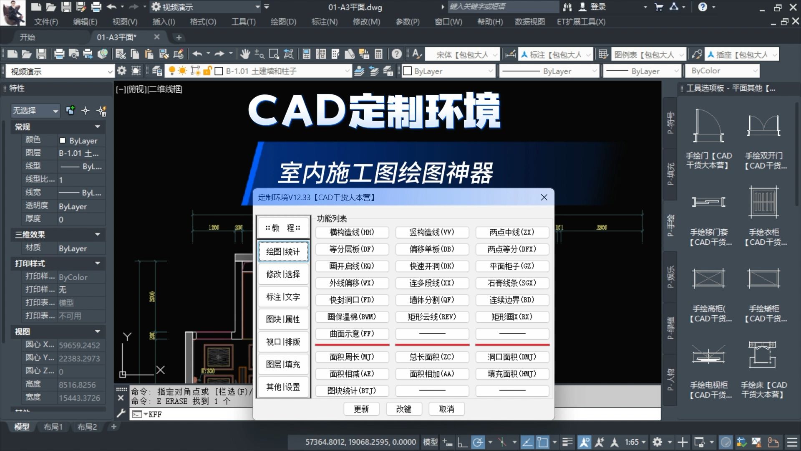Select the Pan tool in the toolbar
Viewport: 801px width, 451px height.
pos(245,54)
